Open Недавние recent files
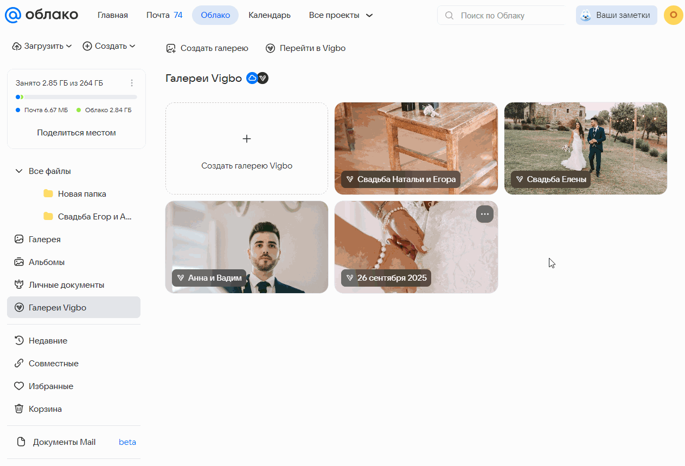The height and width of the screenshot is (466, 685). point(48,341)
